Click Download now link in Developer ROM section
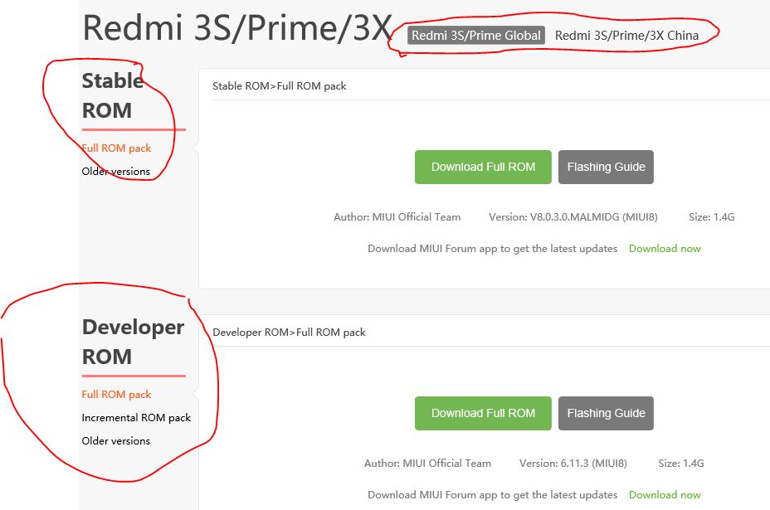 coord(665,495)
